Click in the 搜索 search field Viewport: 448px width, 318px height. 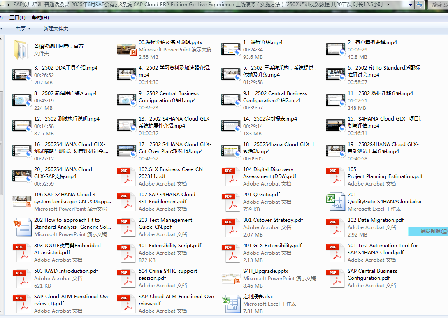[x=438, y=5]
